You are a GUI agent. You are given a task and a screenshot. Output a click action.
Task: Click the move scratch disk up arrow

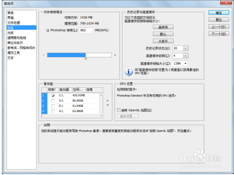(x=108, y=100)
